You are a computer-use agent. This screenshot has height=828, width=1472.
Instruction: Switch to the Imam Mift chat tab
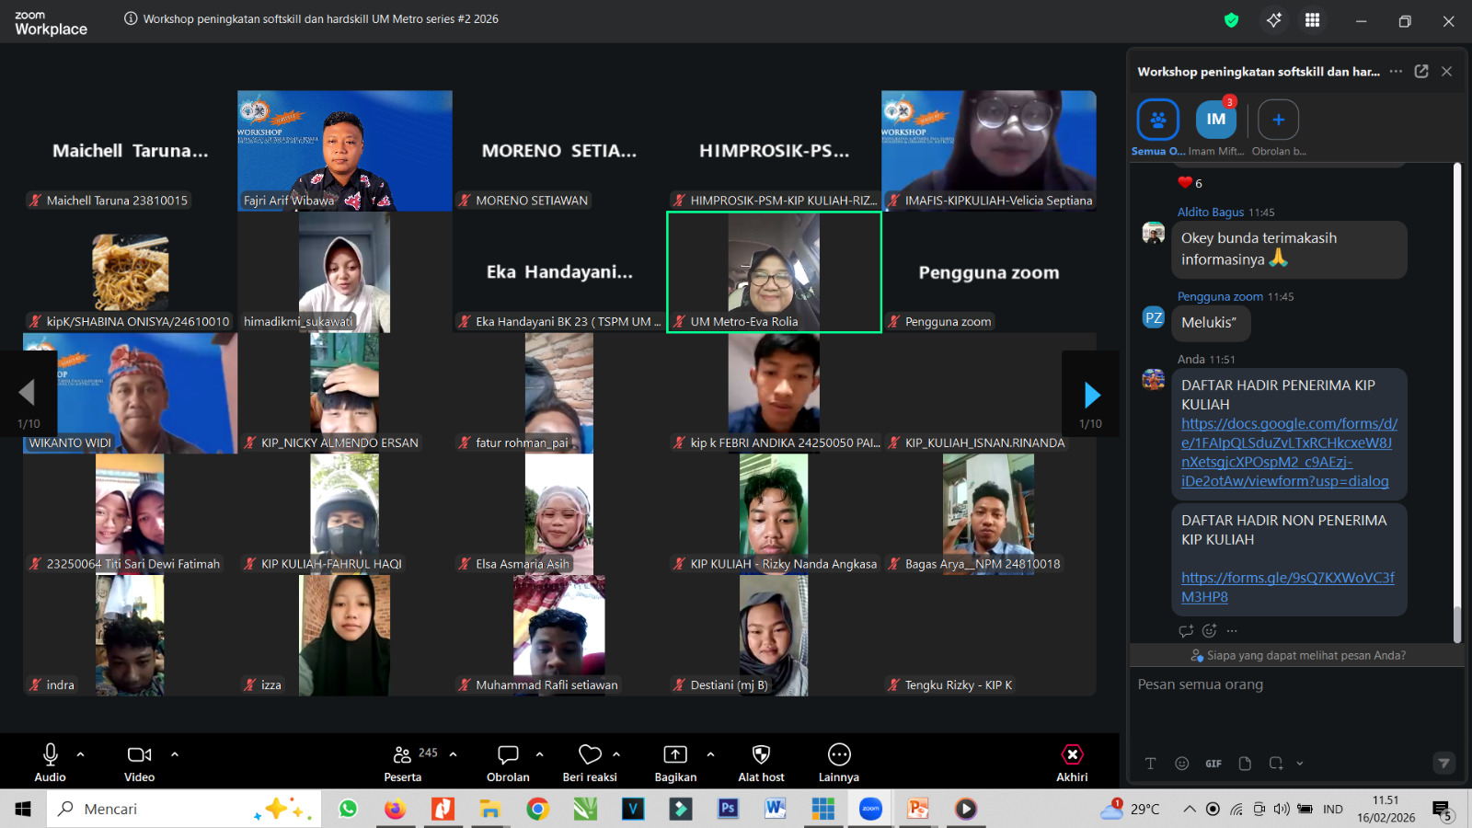tap(1215, 120)
